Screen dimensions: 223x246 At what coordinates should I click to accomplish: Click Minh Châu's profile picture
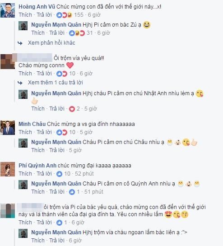(8, 128)
